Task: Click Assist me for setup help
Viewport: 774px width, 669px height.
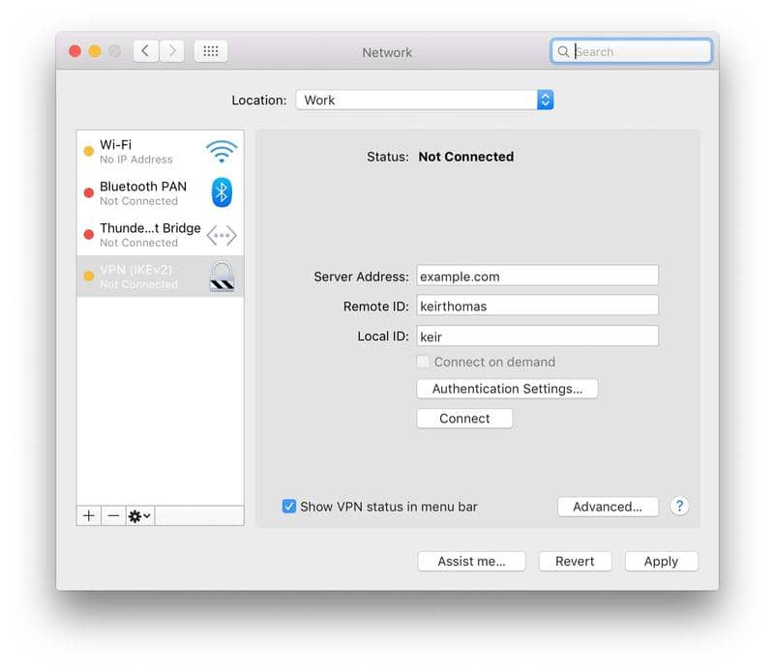Action: click(471, 561)
